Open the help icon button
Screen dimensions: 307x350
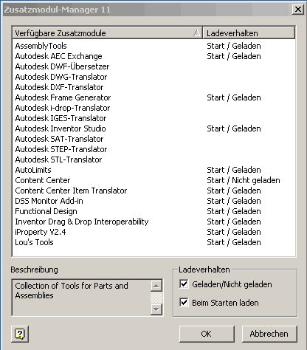pyautogui.click(x=20, y=334)
